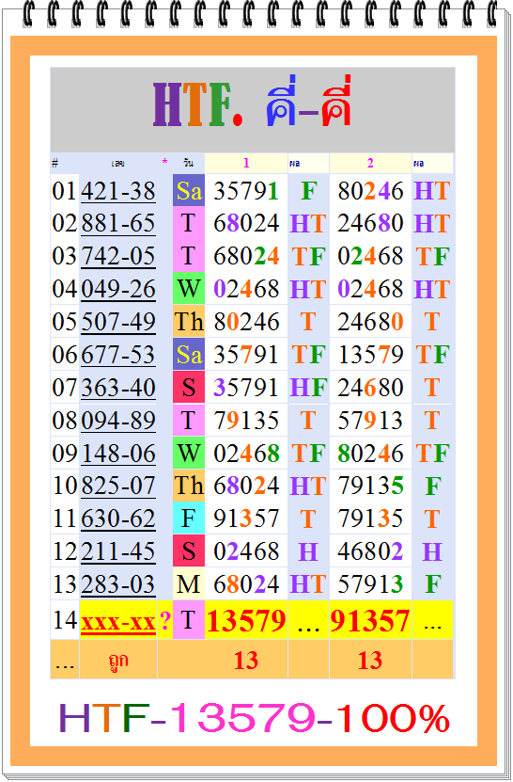Click the red 91357 prediction in row 14
The image size is (513, 782).
point(370,620)
